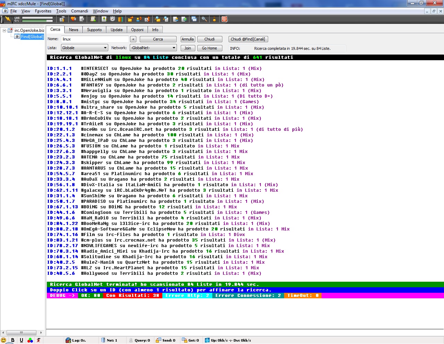Screen dimensions: 444x344
Task: Toggle underline with the U icon
Action: [21, 340]
